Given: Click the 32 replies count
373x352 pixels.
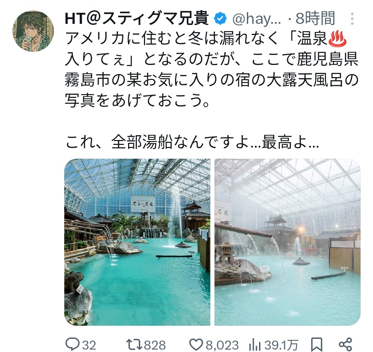Looking at the screenshot, I should [x=89, y=345].
